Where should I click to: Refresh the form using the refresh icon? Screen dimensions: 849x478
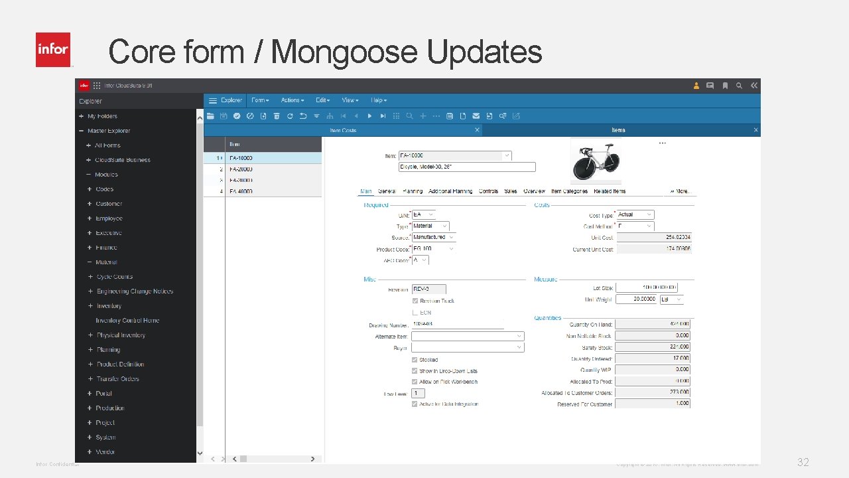tap(291, 116)
